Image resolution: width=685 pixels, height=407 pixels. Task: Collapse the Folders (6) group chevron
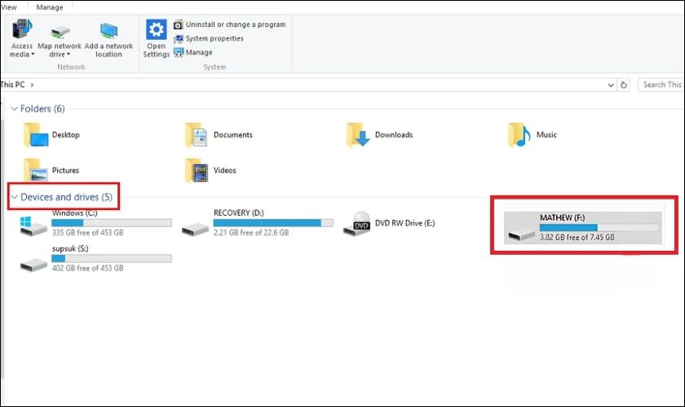coord(14,108)
